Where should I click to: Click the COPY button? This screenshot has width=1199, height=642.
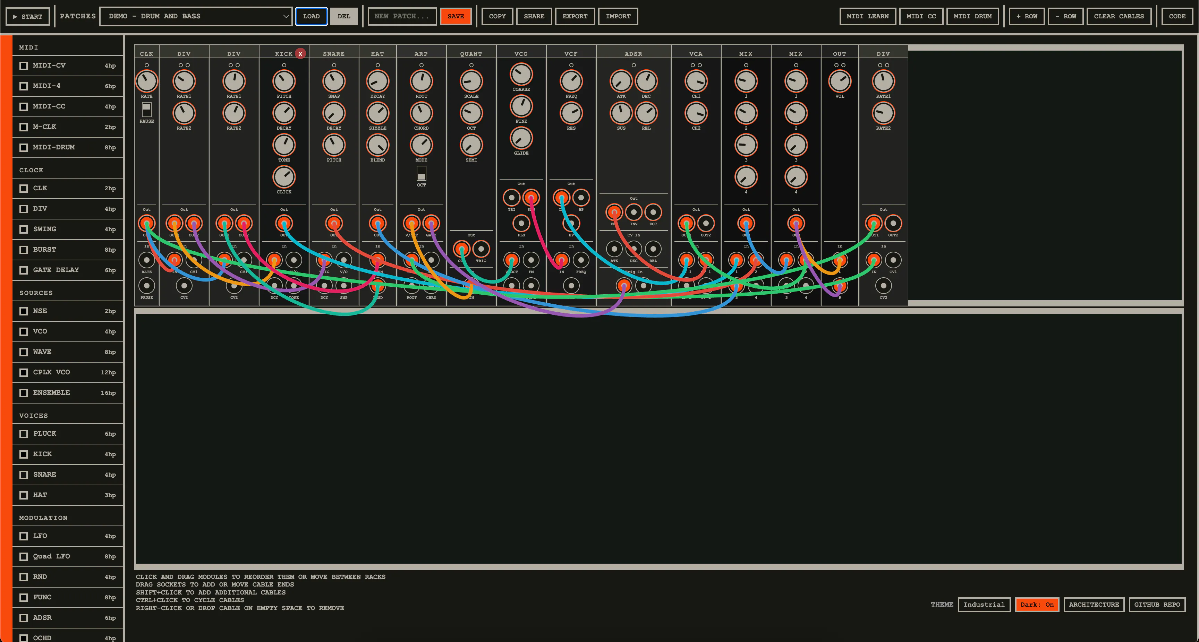pyautogui.click(x=497, y=16)
